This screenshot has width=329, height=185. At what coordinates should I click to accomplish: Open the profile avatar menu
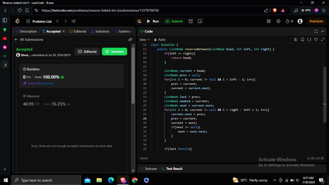pos(300,21)
